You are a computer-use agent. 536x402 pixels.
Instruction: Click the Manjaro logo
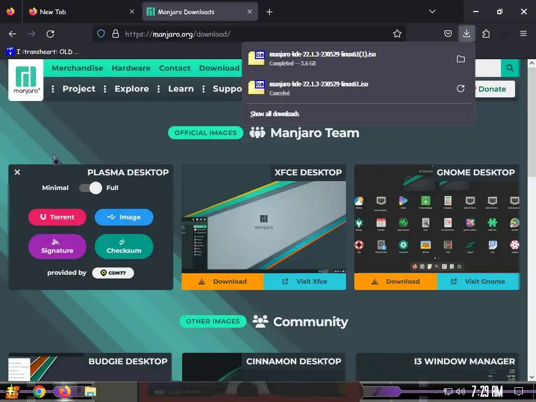26,80
